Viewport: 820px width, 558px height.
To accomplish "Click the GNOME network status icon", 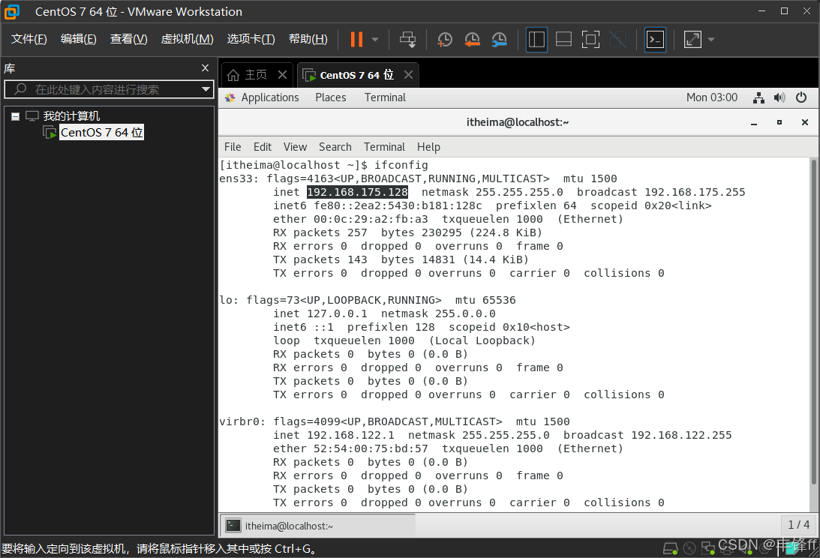I will click(758, 97).
